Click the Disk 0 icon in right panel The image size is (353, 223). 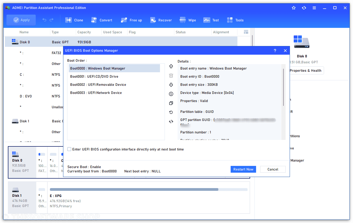click(x=302, y=42)
